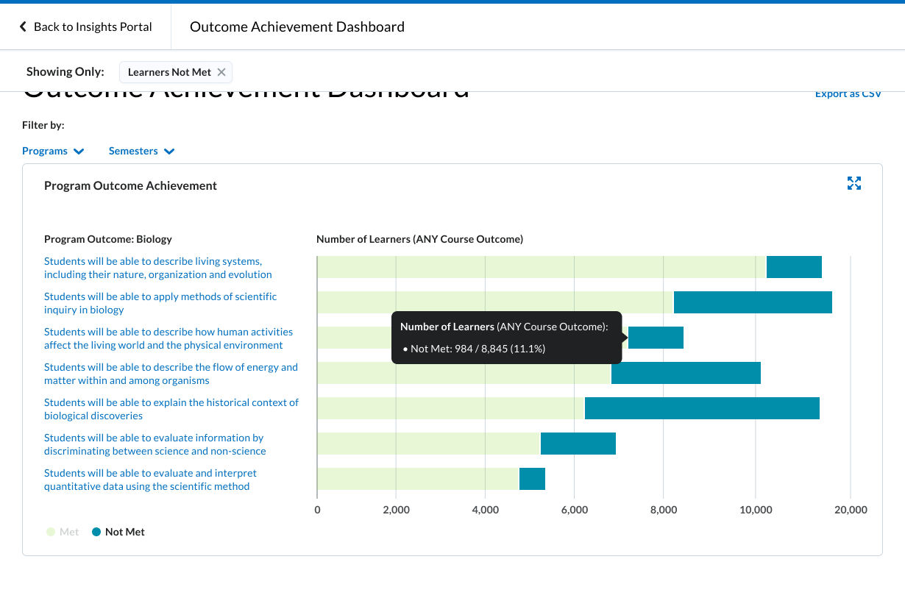This screenshot has height=612, width=905.
Task: Click the back arrow chevron icon
Action: click(23, 27)
